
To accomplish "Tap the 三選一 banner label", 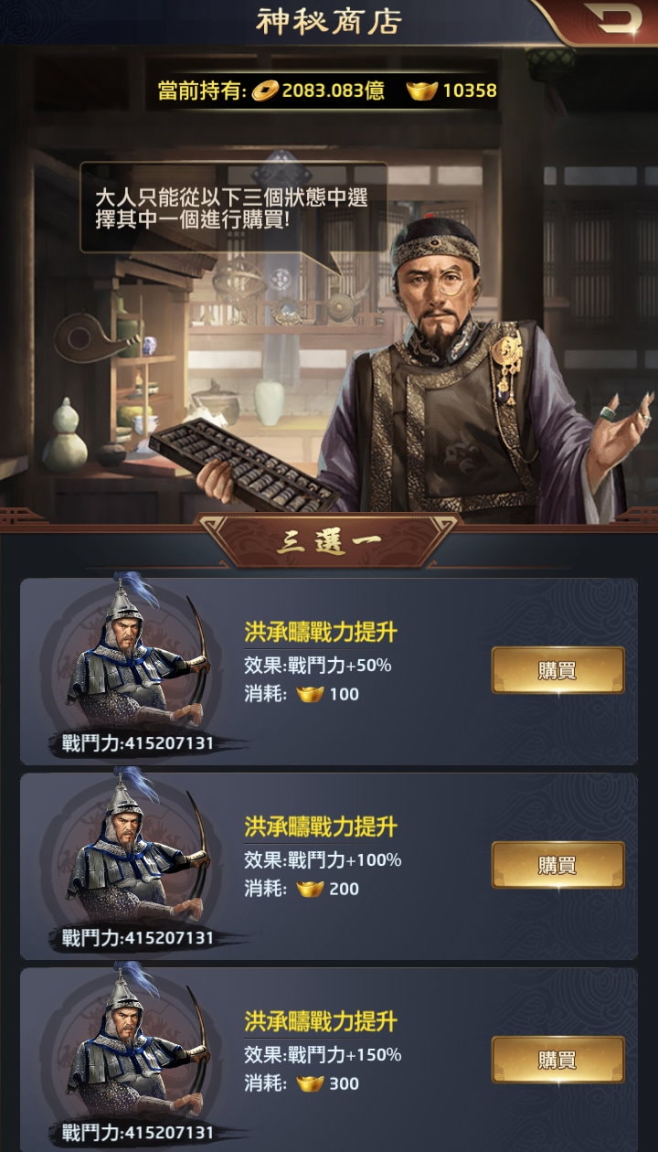I will point(328,541).
